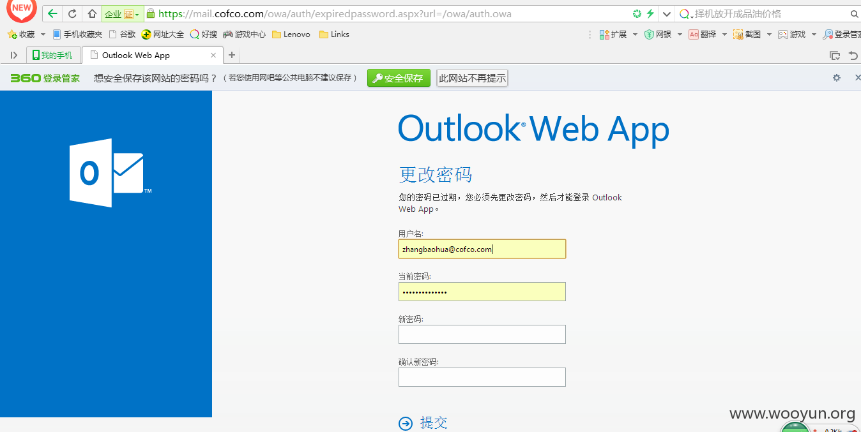
Task: Expand the 截图 dropdown arrow
Action: (769, 34)
